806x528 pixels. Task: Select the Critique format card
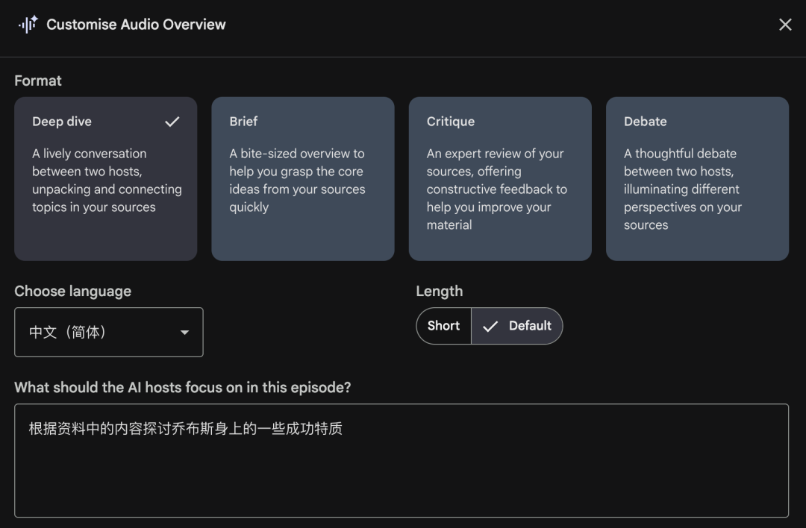click(500, 179)
